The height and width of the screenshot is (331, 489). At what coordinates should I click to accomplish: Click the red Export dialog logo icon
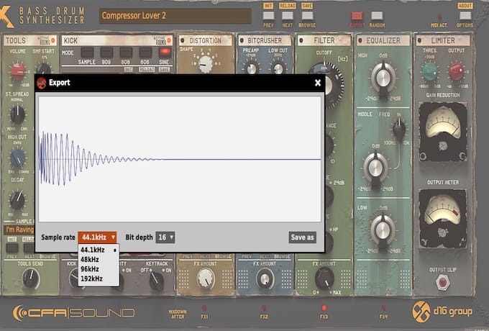pyautogui.click(x=42, y=83)
